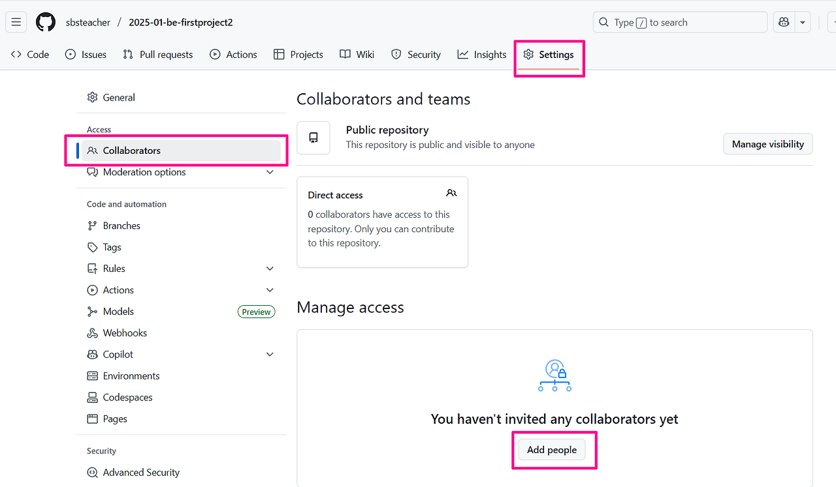Viewport: 836px width, 487px height.
Task: Open Tags settings
Action: [x=181, y=247]
